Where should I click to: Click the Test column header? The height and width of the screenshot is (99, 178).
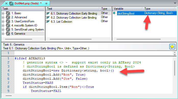pyautogui.click(x=72, y=9)
